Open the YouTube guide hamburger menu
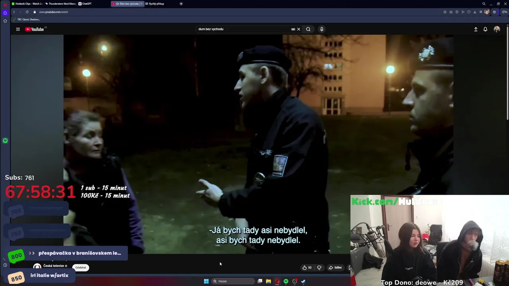 tap(18, 29)
